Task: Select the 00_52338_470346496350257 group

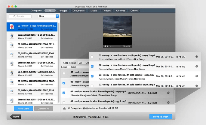Action: coord(32,55)
